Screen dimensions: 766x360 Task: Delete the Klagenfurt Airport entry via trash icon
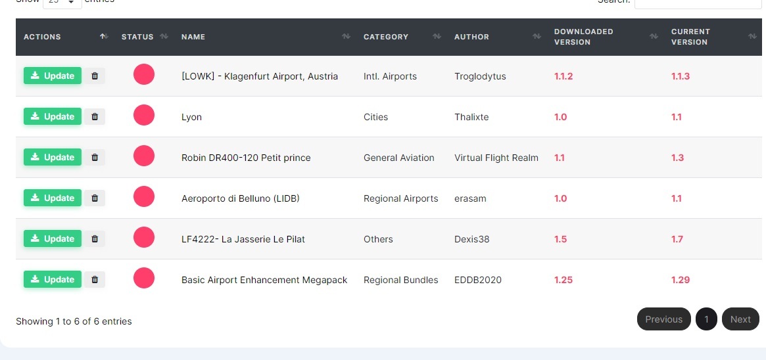tap(95, 76)
